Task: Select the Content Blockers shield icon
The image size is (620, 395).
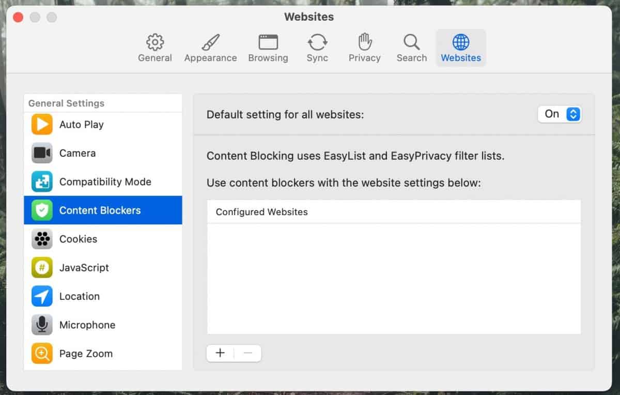Action: click(41, 210)
